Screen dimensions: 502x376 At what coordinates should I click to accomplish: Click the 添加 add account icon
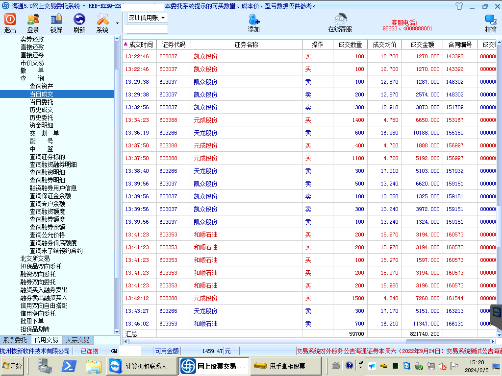click(253, 23)
